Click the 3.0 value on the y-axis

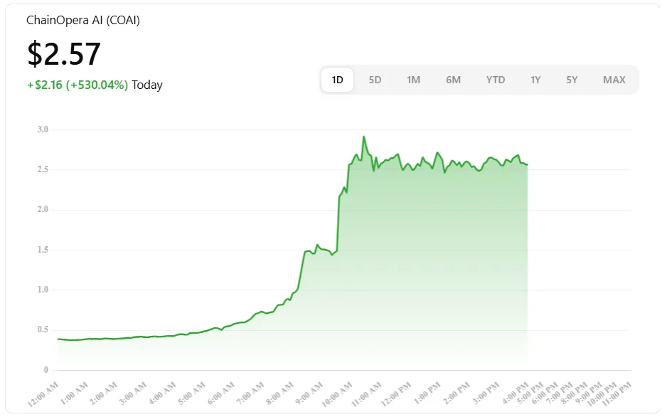pos(44,130)
